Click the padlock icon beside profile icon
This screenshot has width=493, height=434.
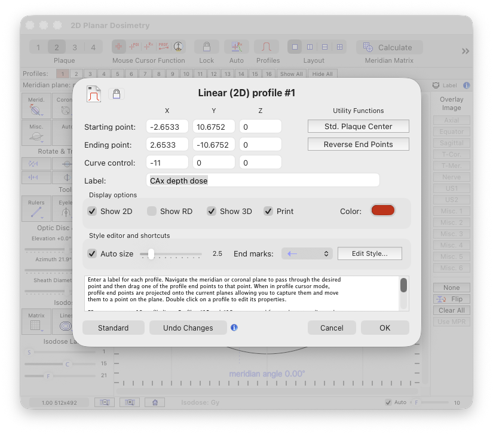tap(117, 94)
